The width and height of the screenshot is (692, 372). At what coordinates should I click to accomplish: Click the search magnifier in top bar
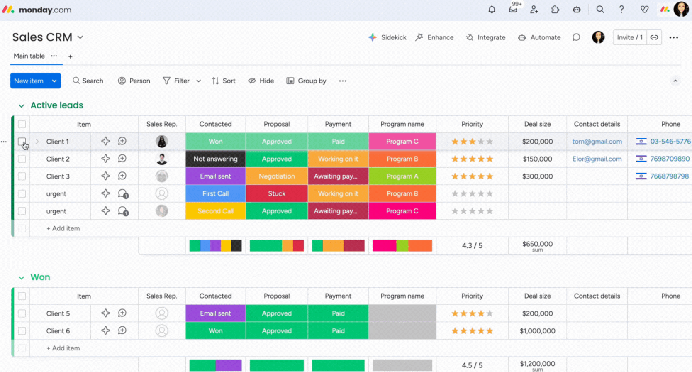[600, 10]
